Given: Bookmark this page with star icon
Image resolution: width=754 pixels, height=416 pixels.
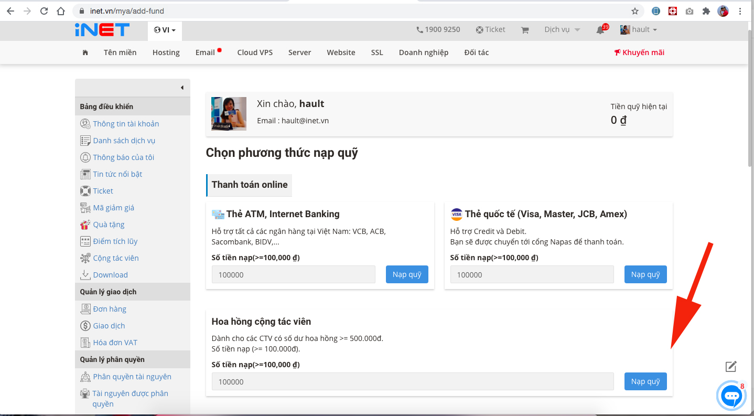Looking at the screenshot, I should click(x=635, y=11).
